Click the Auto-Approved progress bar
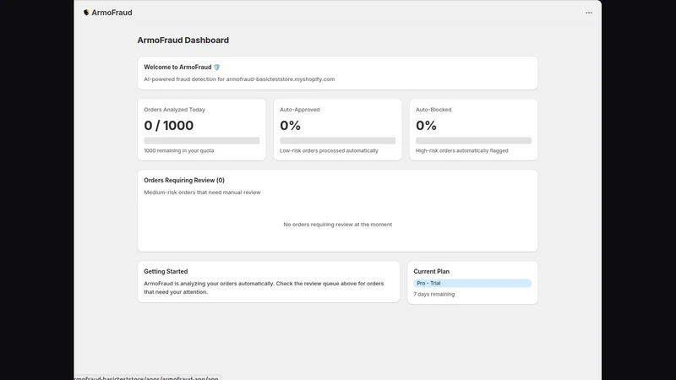This screenshot has height=380, width=676. click(337, 140)
